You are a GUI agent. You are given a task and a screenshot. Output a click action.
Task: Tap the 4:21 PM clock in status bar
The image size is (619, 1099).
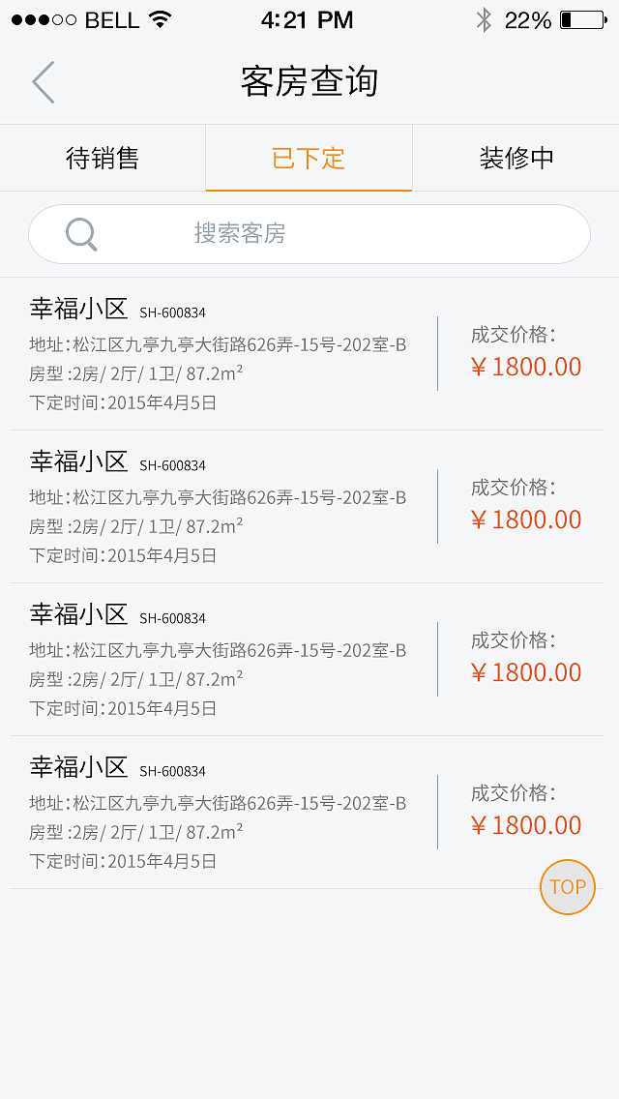(x=308, y=19)
